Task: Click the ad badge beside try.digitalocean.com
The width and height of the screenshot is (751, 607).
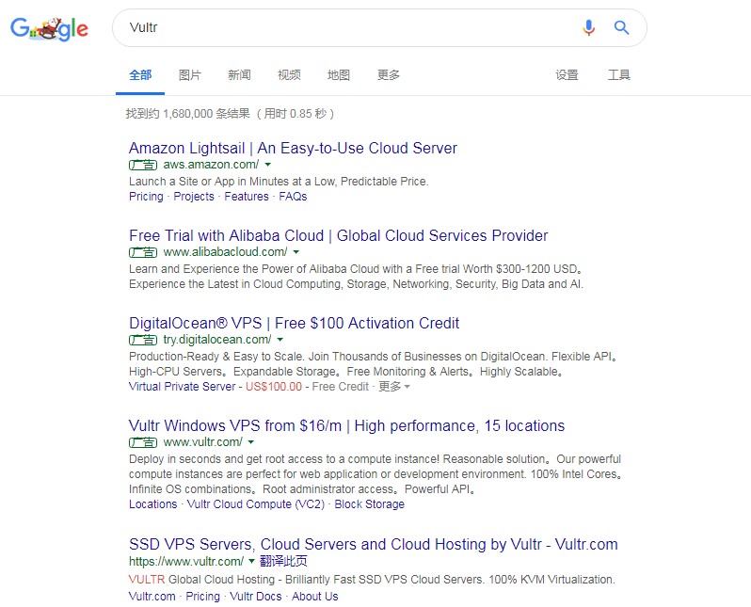Action: [x=143, y=340]
